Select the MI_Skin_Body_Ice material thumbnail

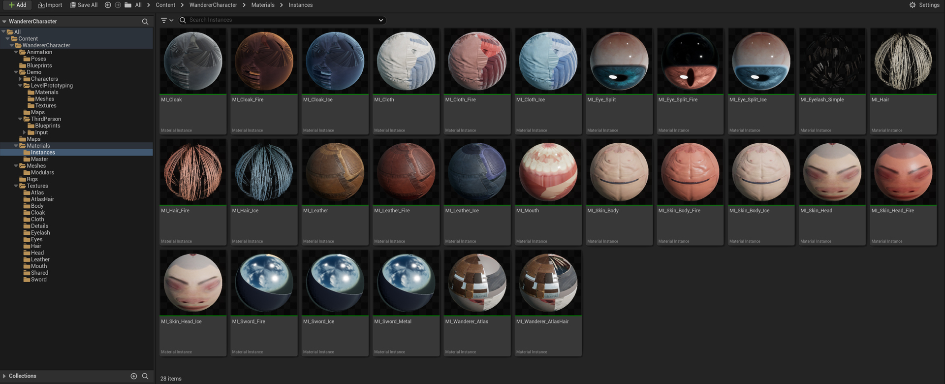[x=761, y=172]
